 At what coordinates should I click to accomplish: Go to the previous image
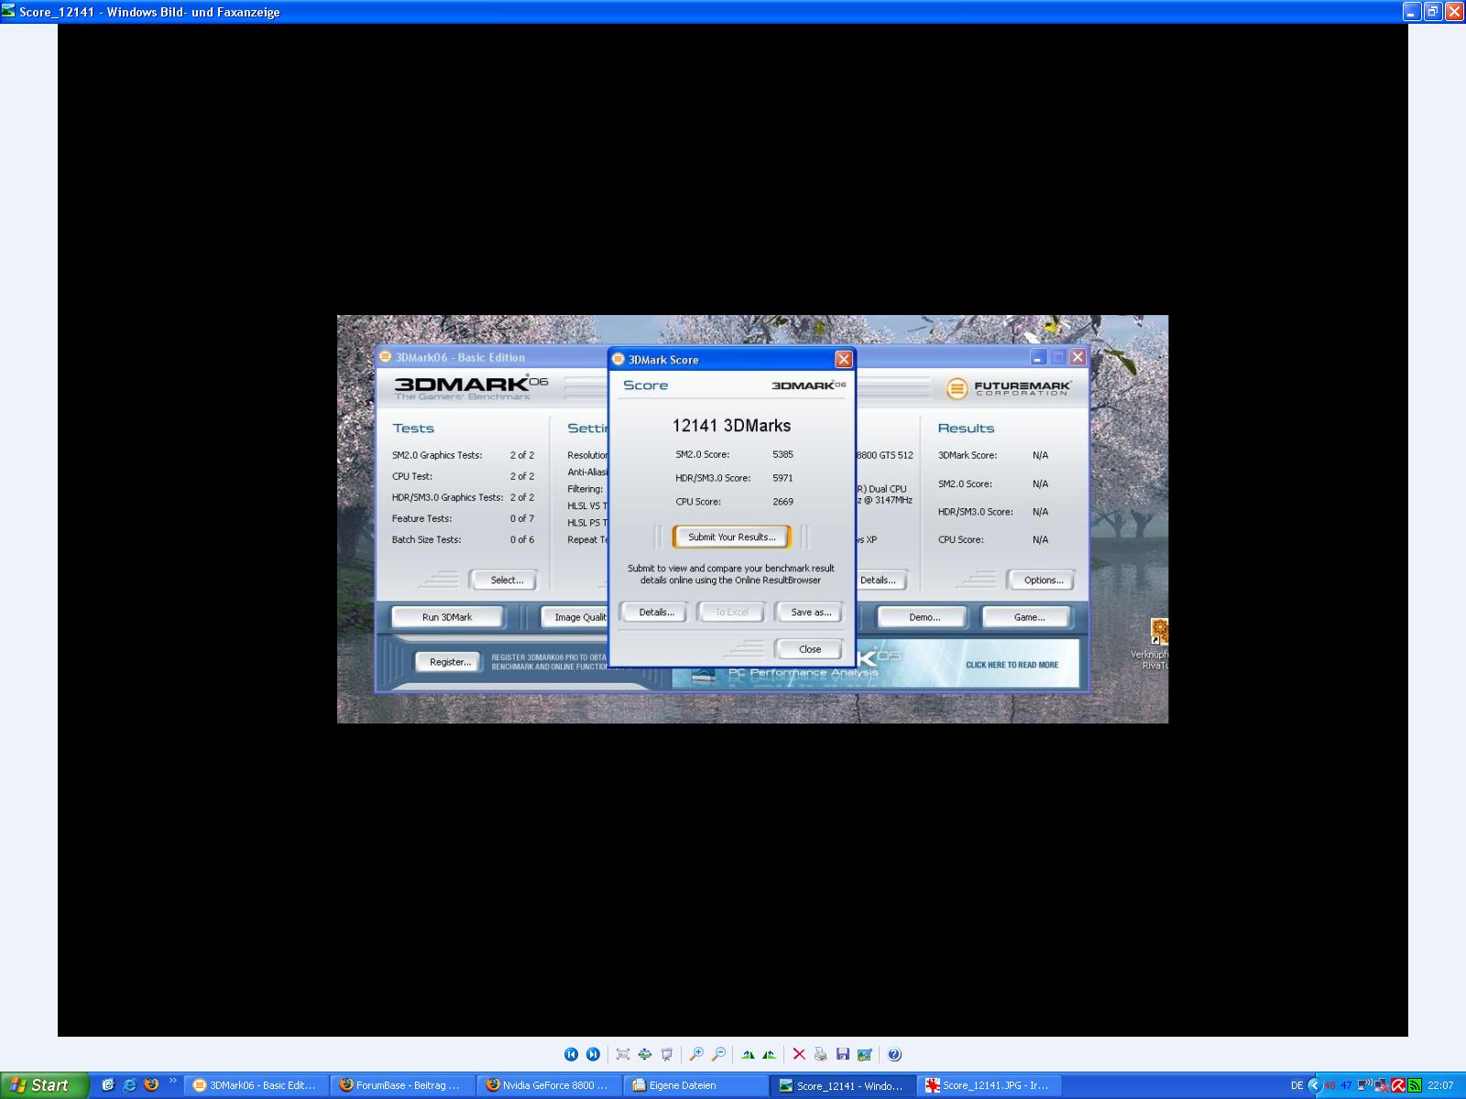pos(571,1054)
